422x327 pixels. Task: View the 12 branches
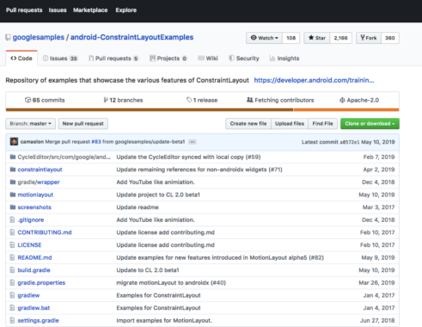pos(123,100)
